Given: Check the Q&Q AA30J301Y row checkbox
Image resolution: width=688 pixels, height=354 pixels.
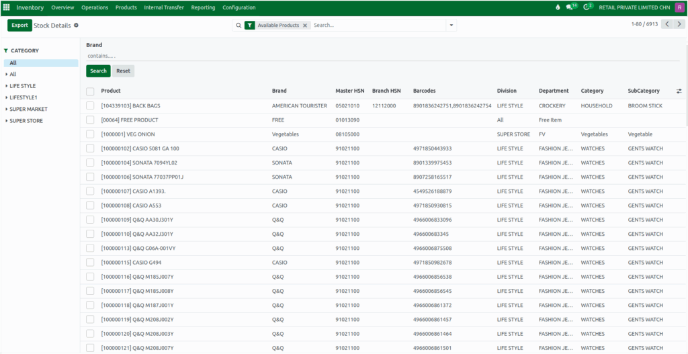Looking at the screenshot, I should click(x=90, y=220).
